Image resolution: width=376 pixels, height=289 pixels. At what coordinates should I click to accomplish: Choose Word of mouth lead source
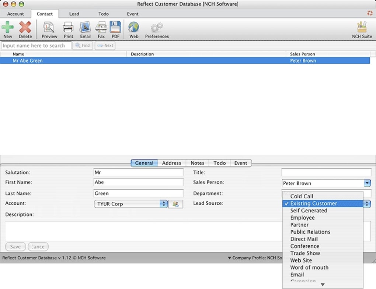coord(323,267)
